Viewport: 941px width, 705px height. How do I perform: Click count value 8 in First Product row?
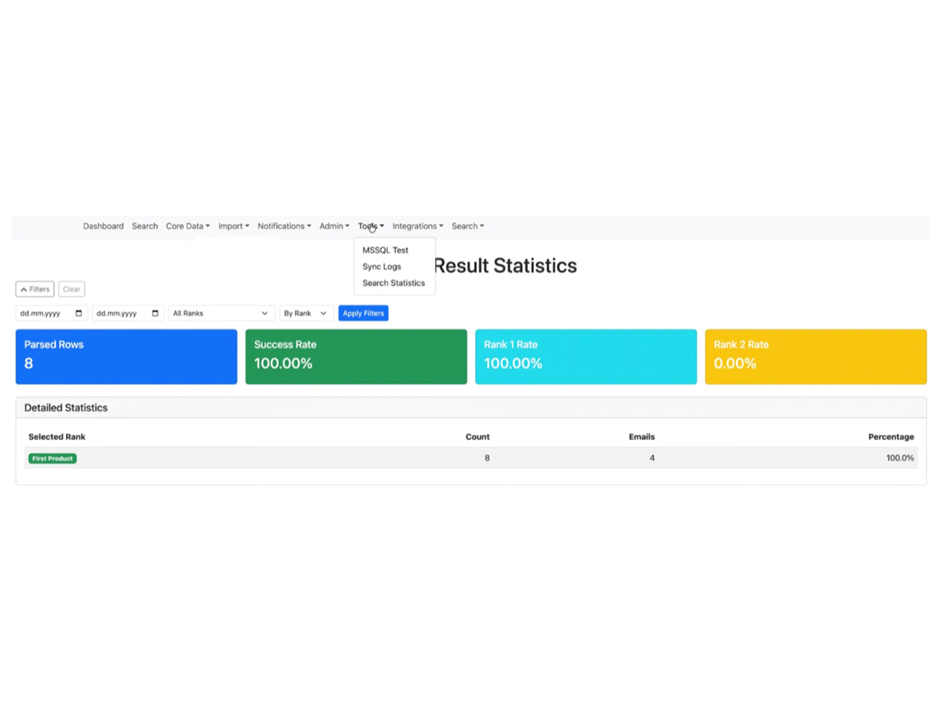(x=487, y=458)
